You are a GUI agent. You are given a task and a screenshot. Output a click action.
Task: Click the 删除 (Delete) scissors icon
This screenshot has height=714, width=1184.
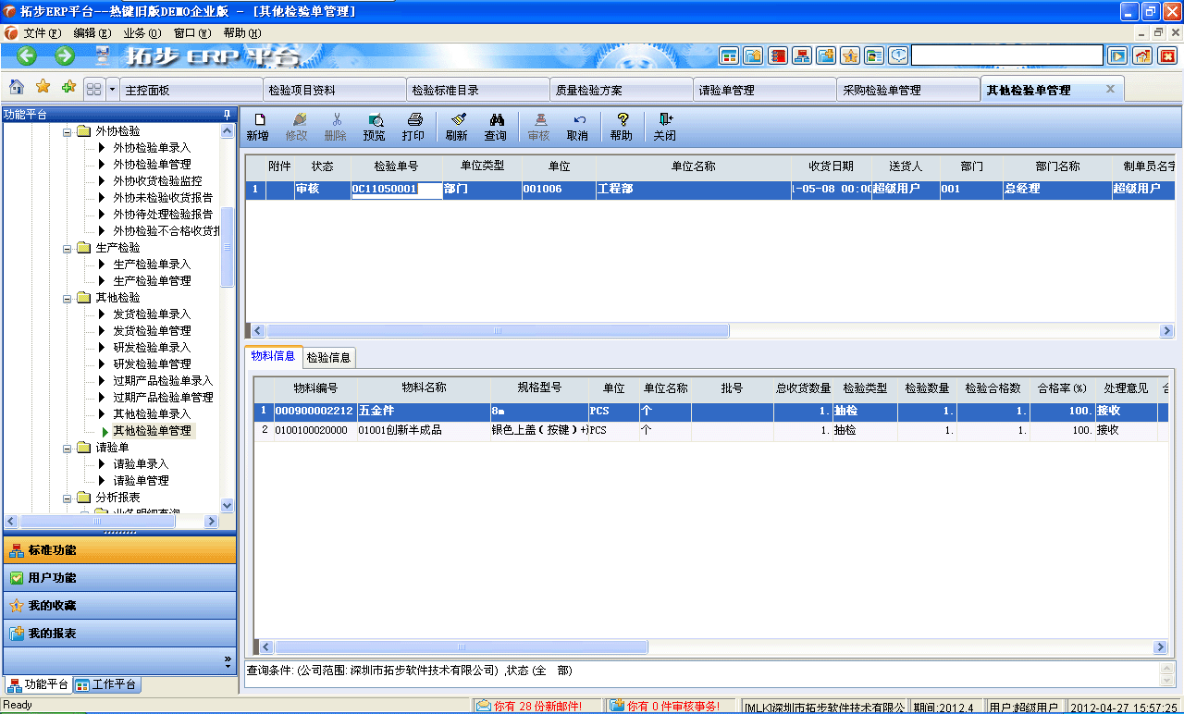coord(336,127)
